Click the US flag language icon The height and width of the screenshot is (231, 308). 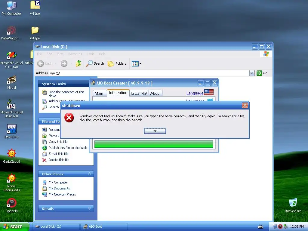tap(209, 92)
